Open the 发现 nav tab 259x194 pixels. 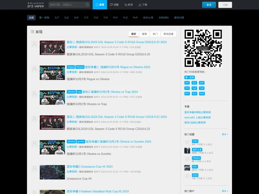[x=100, y=5]
